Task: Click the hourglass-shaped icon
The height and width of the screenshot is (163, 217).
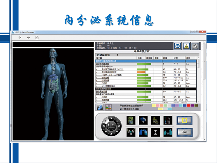Action: [x=155, y=132]
